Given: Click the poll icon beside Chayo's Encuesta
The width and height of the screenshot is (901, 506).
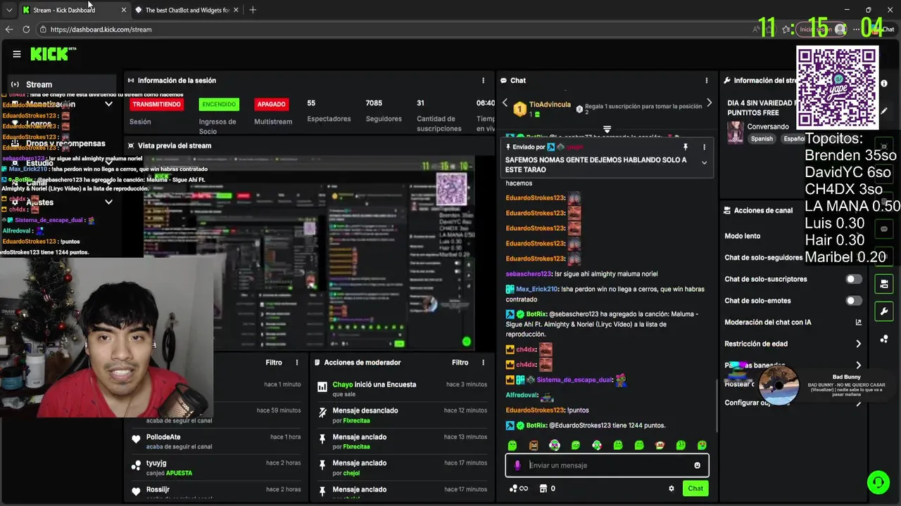Looking at the screenshot, I should click(322, 386).
